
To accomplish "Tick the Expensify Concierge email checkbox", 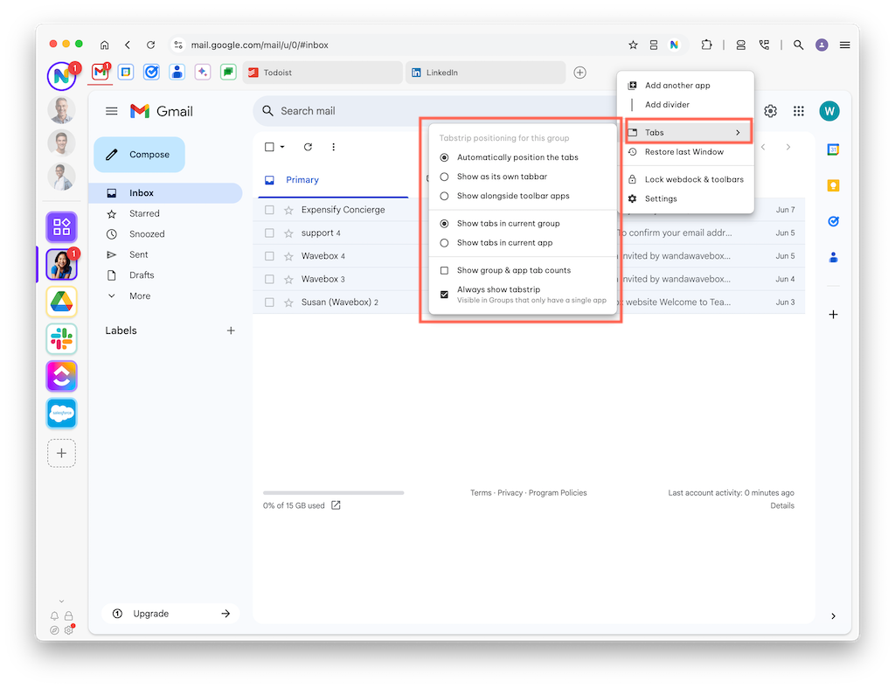I will [x=269, y=210].
